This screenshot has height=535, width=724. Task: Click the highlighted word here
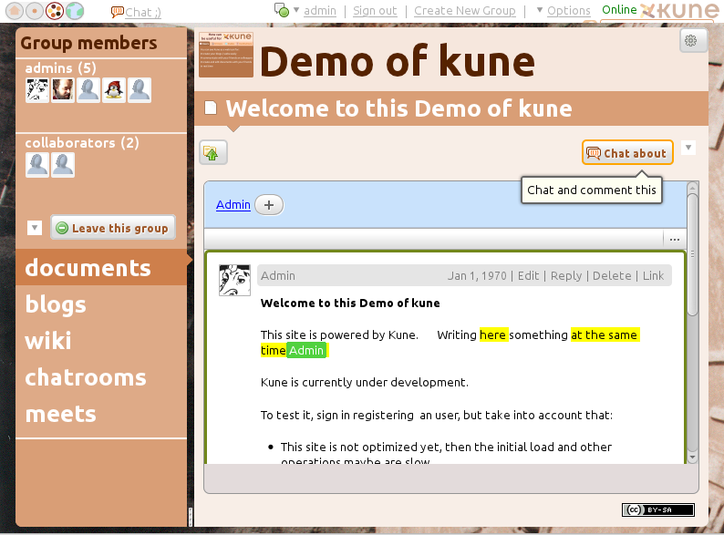pyautogui.click(x=492, y=334)
